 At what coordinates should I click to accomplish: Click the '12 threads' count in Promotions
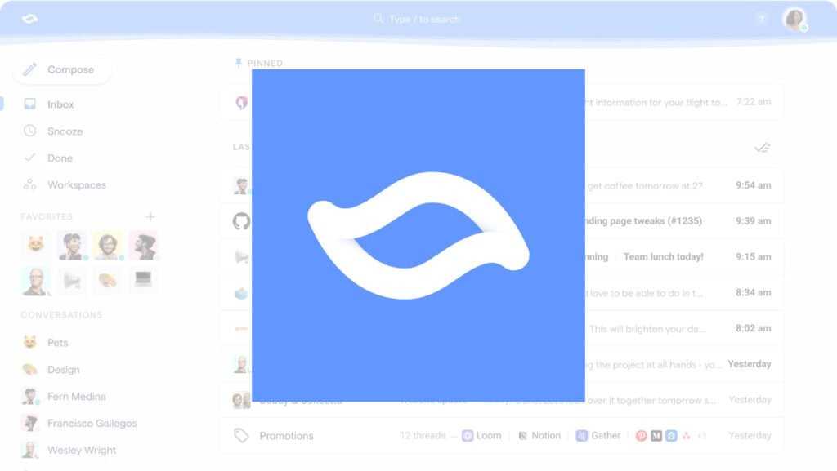point(423,436)
